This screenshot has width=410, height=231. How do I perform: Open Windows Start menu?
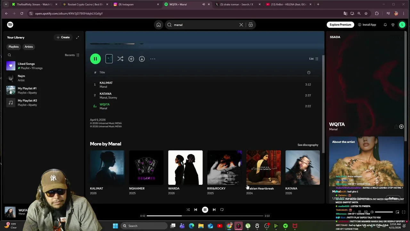pyautogui.click(x=115, y=226)
